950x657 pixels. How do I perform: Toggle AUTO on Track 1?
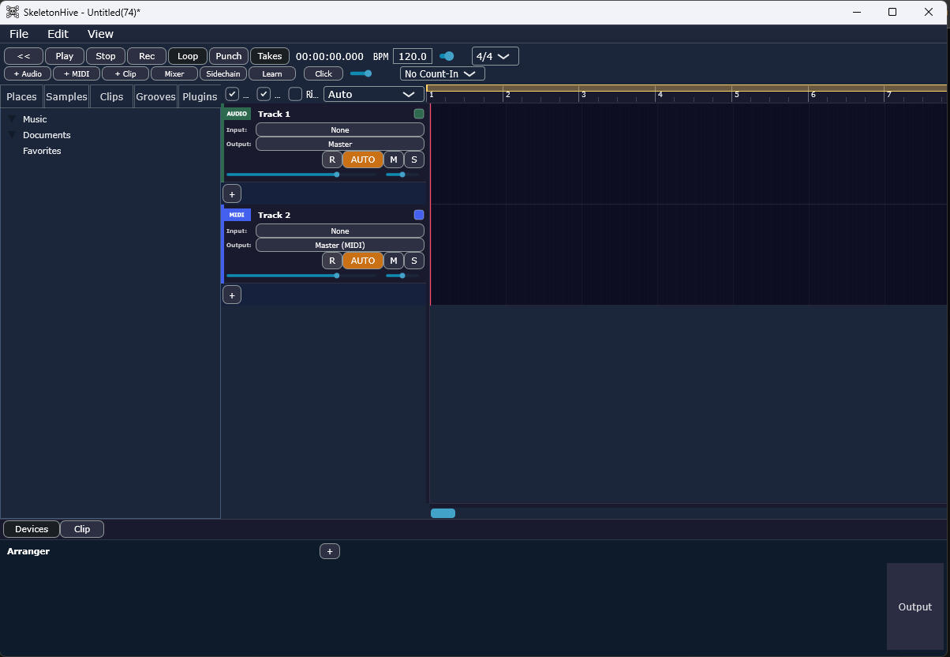coord(363,160)
